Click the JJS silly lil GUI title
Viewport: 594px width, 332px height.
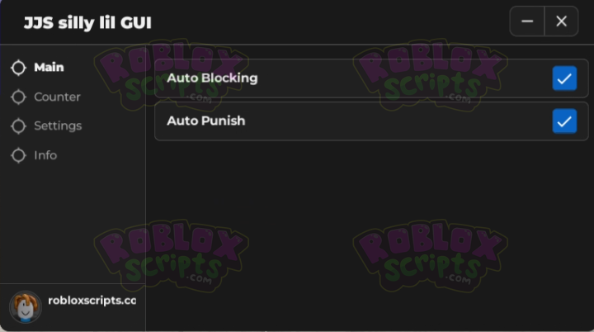[x=87, y=22]
